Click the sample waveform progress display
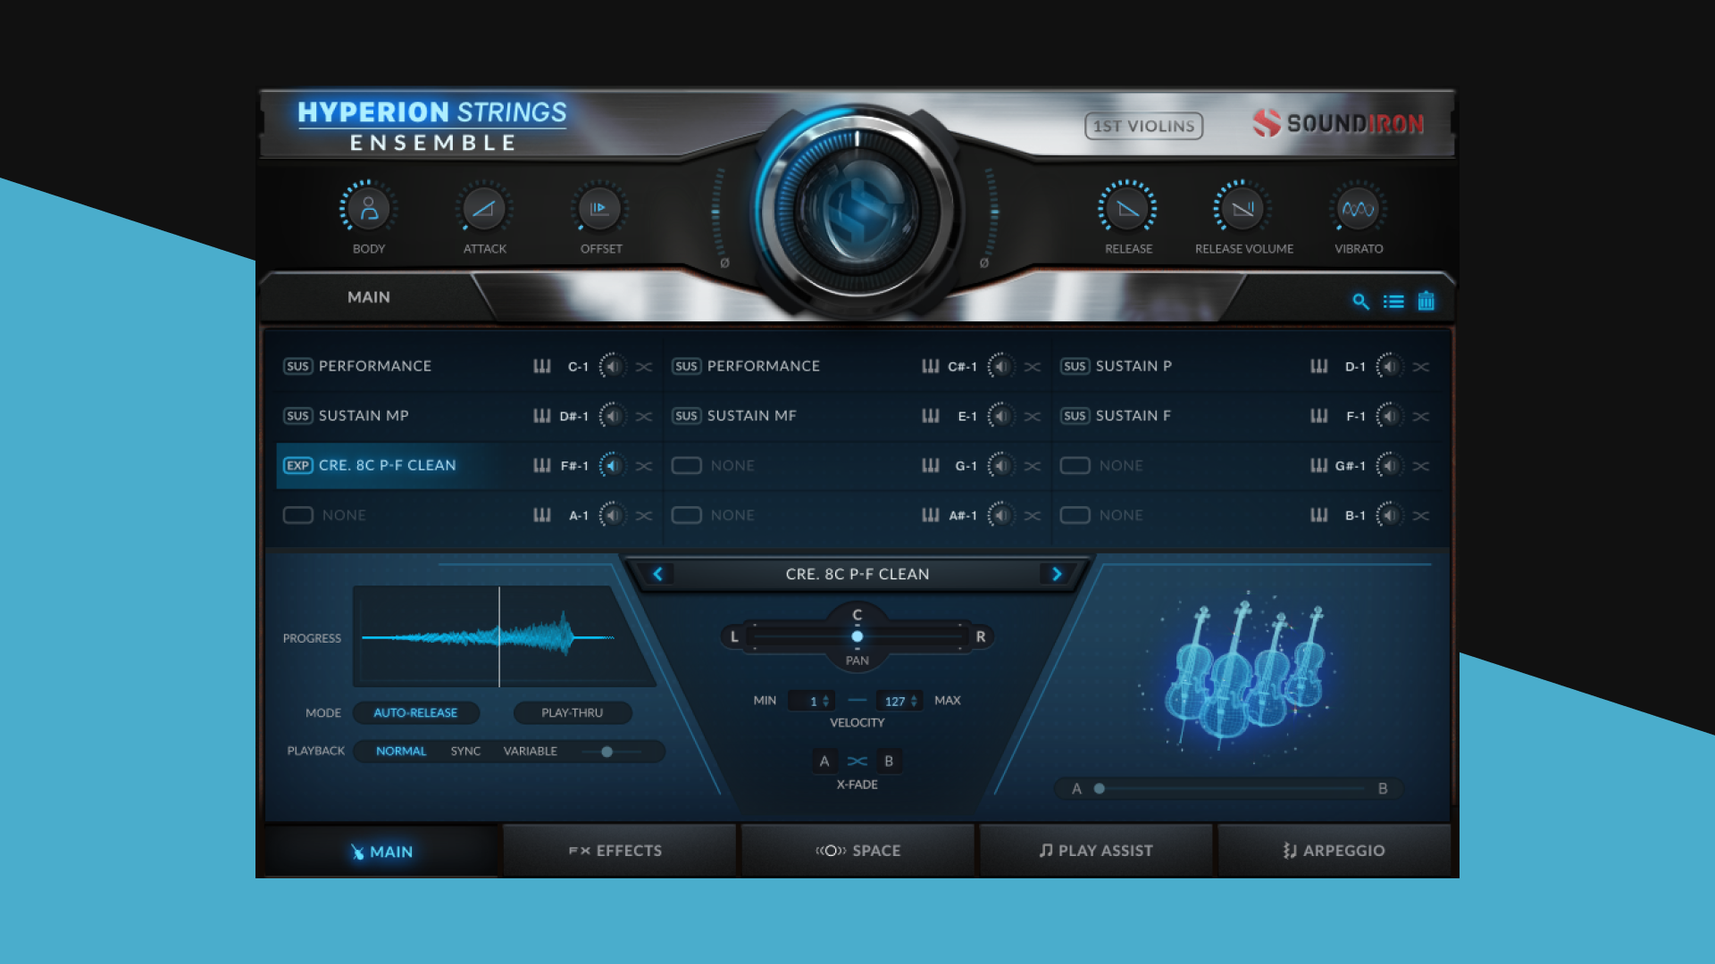Image resolution: width=1715 pixels, height=964 pixels. 505,636
